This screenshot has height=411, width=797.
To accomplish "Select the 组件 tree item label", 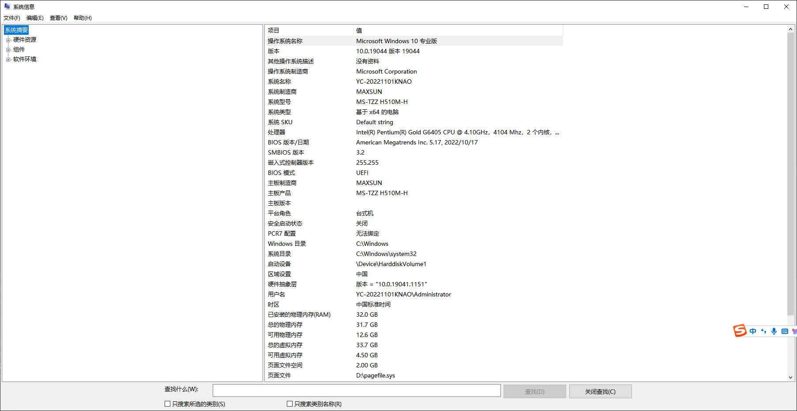I will pos(19,49).
